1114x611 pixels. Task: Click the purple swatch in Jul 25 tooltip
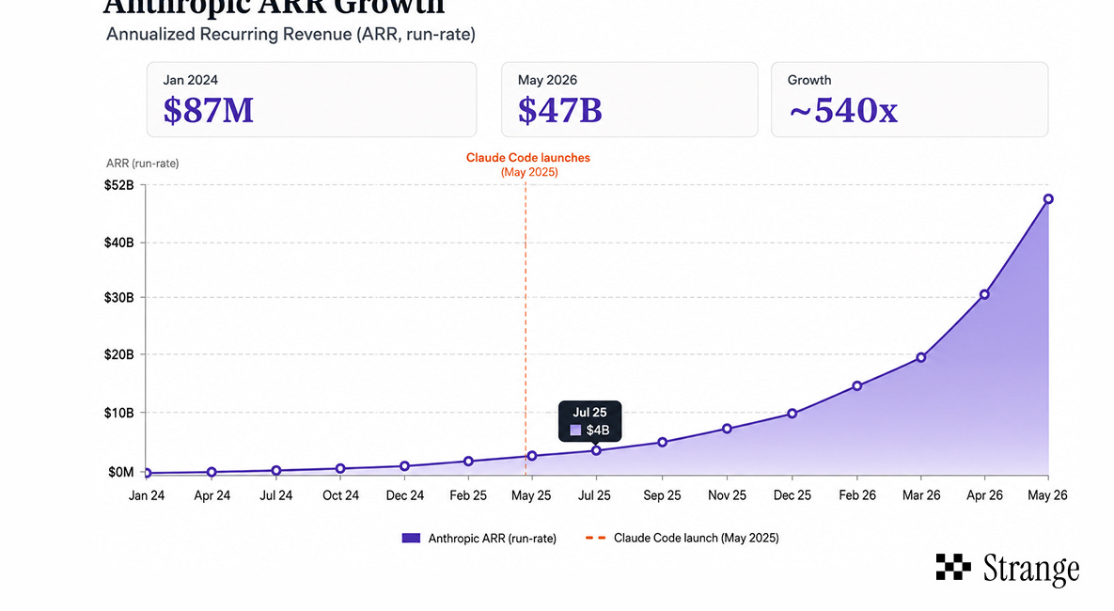[575, 430]
